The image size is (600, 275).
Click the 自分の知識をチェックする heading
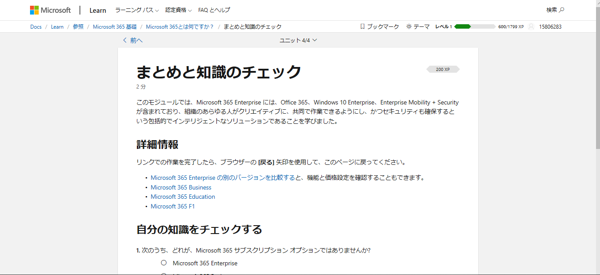point(199,229)
